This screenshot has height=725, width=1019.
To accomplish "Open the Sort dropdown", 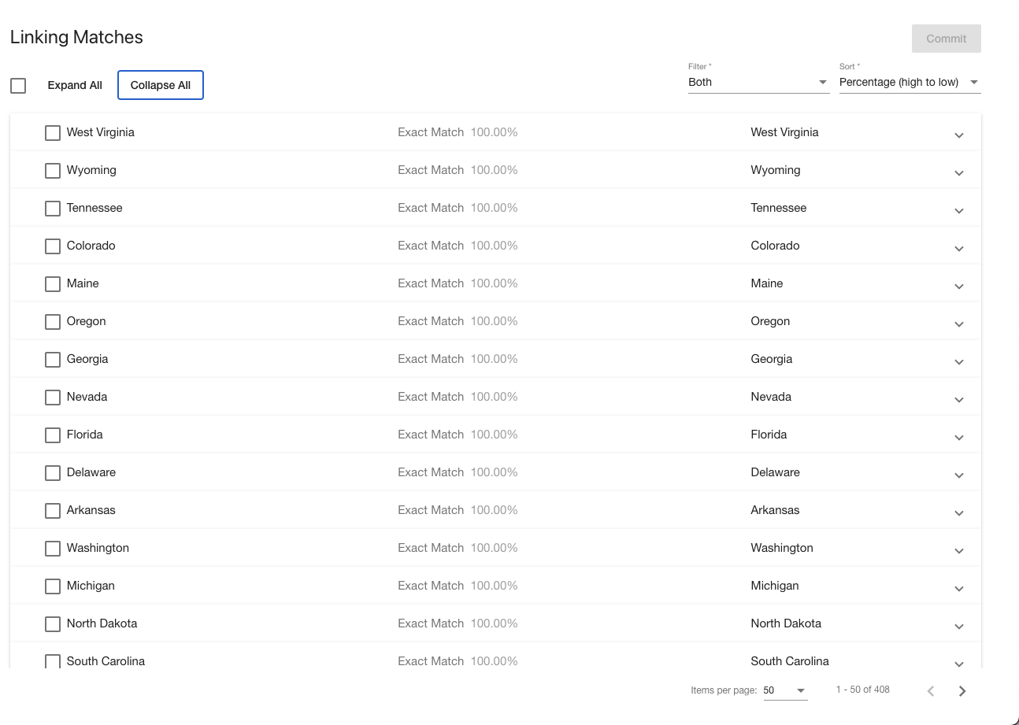I will 909,83.
